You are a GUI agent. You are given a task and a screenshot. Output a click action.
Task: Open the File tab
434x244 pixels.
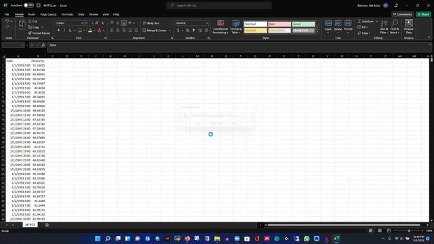7,14
